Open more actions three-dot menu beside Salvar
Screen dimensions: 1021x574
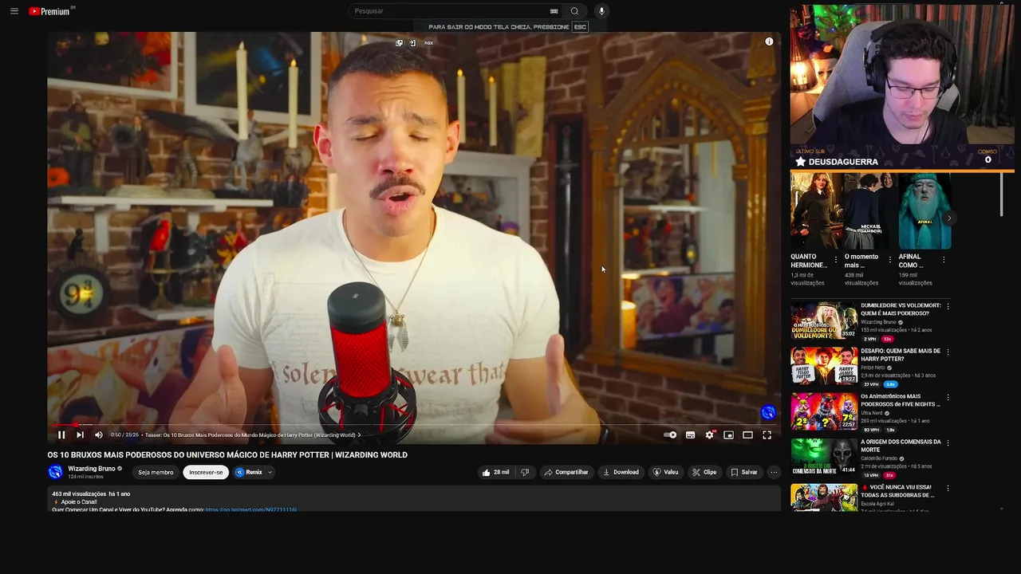[773, 472]
